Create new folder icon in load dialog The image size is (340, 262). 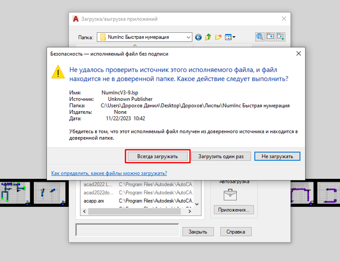tap(218, 37)
